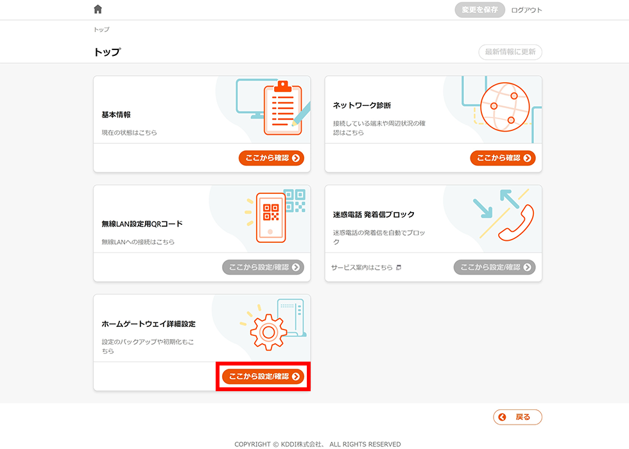Click the 接続している端末や周辺状況 description

point(379,128)
